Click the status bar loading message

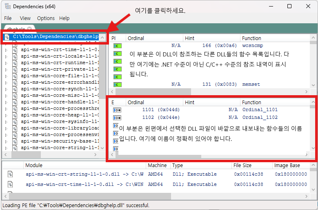coord(76,206)
